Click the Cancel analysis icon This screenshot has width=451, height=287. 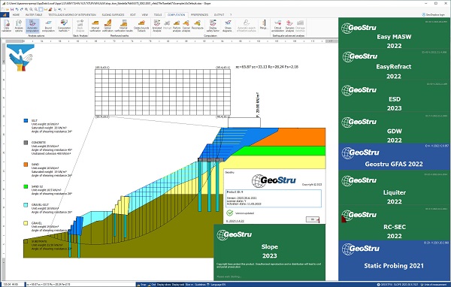tap(186, 26)
